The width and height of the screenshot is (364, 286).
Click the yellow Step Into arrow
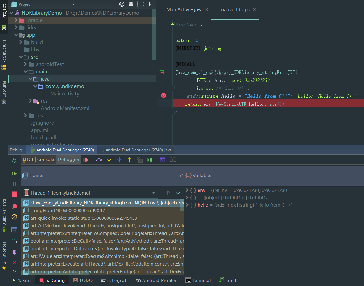(109, 160)
